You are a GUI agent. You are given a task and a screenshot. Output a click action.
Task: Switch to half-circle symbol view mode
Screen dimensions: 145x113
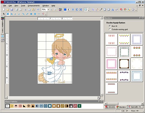[69, 10]
